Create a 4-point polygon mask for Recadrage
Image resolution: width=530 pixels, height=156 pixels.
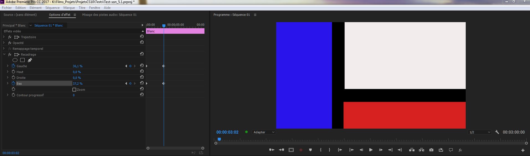coord(22,60)
